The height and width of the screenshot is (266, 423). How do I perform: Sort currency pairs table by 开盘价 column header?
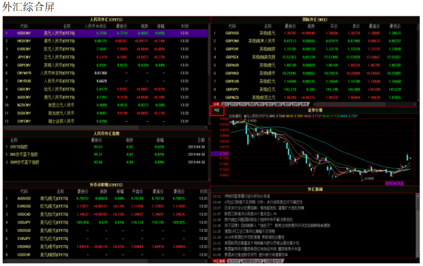tap(138, 191)
